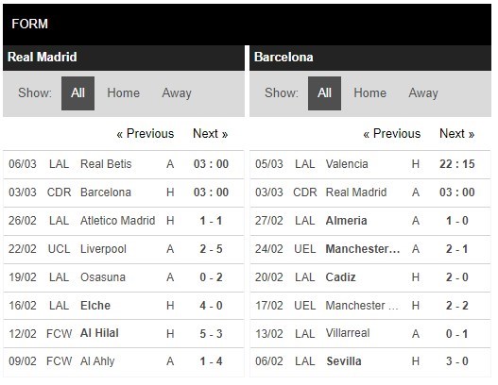Select Elche 4 - 0 result row
Image resolution: width=498 pixels, height=385 pixels.
click(x=124, y=306)
